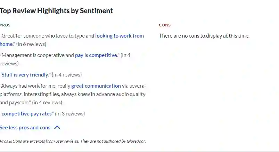Click 'There are no cons to display' message
Viewport: 279px width, 152px height.
(204, 36)
